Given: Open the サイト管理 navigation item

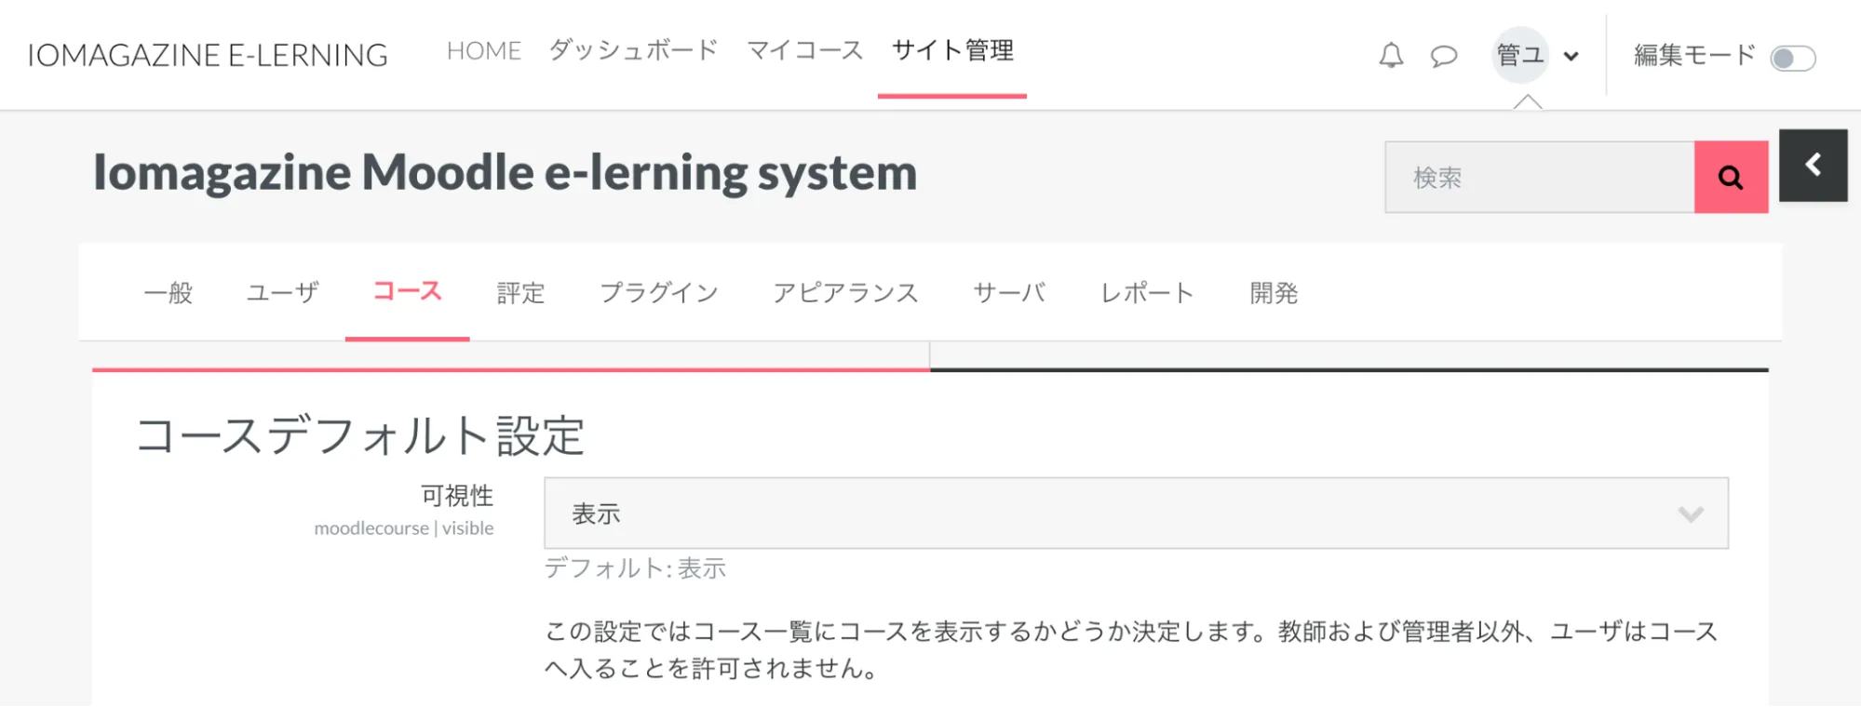Looking at the screenshot, I should [x=952, y=50].
